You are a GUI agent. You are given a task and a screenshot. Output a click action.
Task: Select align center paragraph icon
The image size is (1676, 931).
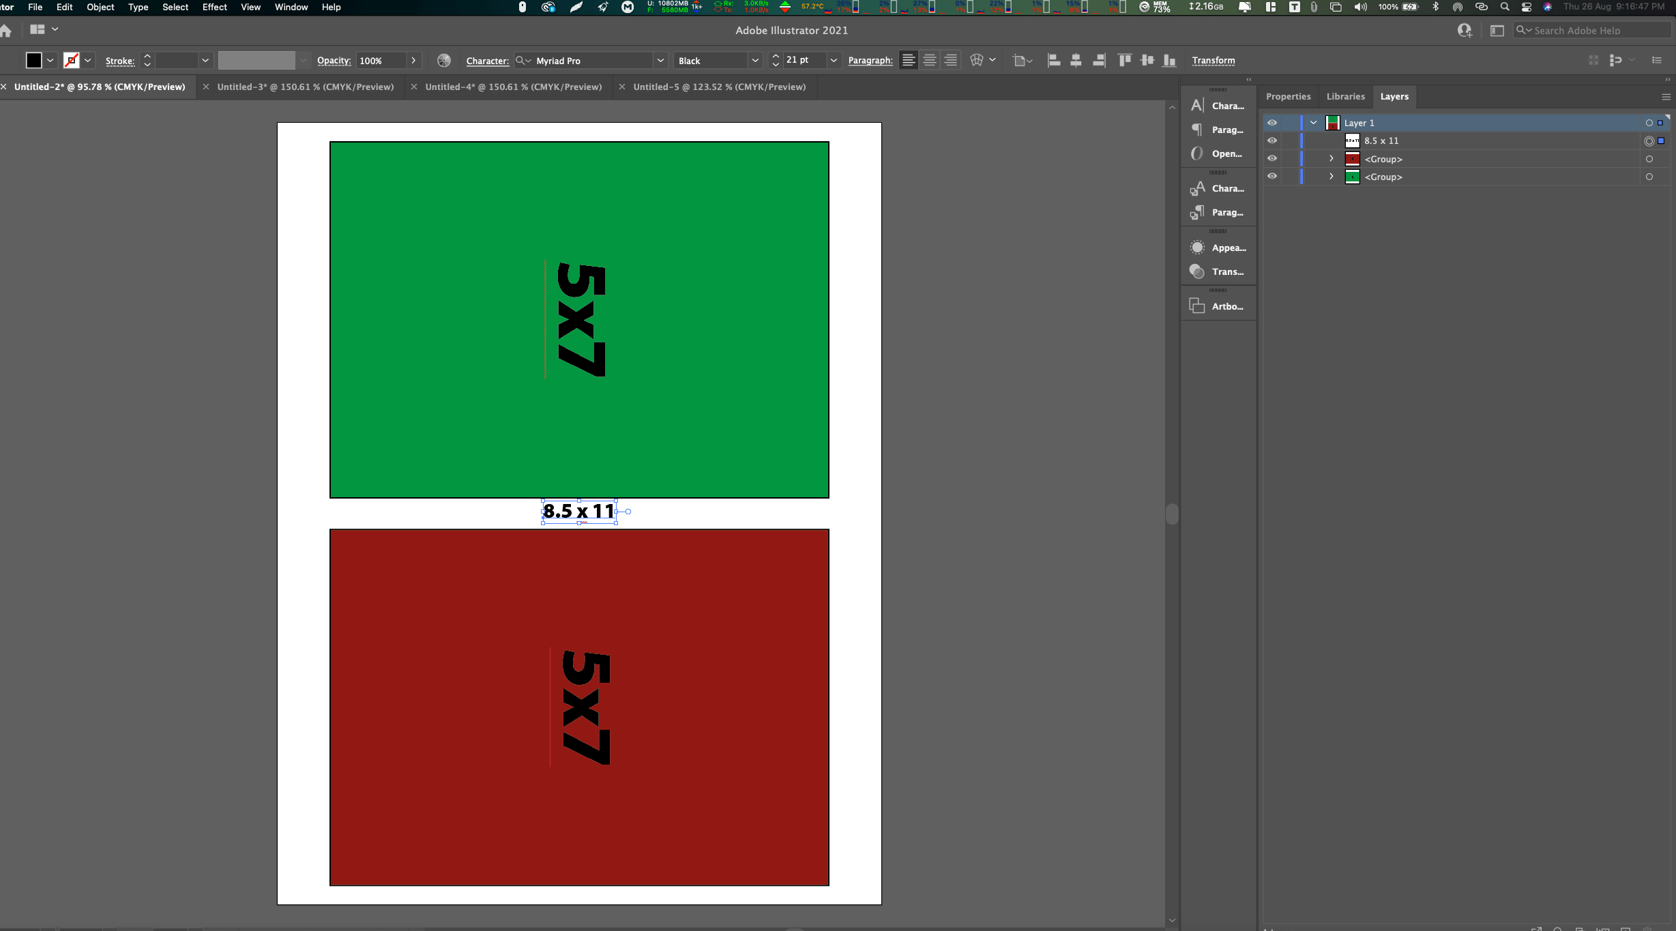pyautogui.click(x=929, y=61)
